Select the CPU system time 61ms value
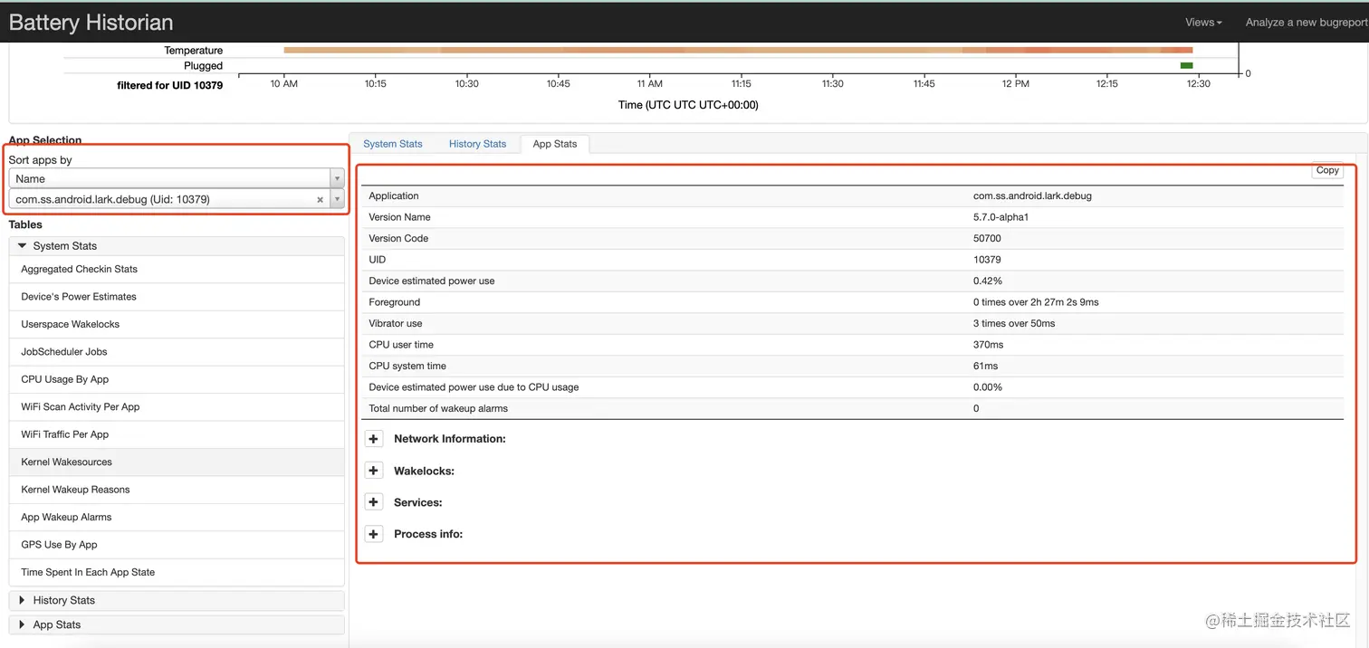 [x=986, y=366]
